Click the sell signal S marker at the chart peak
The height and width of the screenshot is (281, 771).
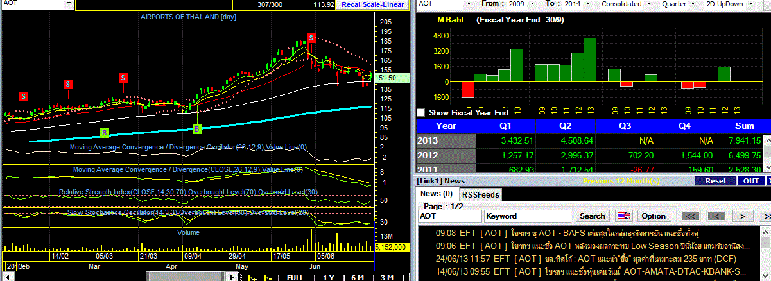pyautogui.click(x=311, y=38)
